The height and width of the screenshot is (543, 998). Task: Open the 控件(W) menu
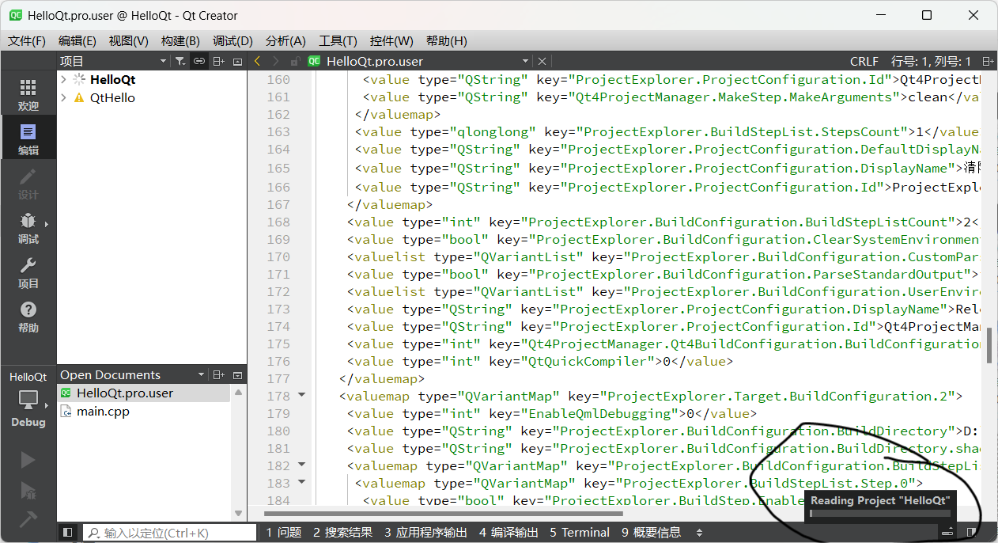[391, 40]
